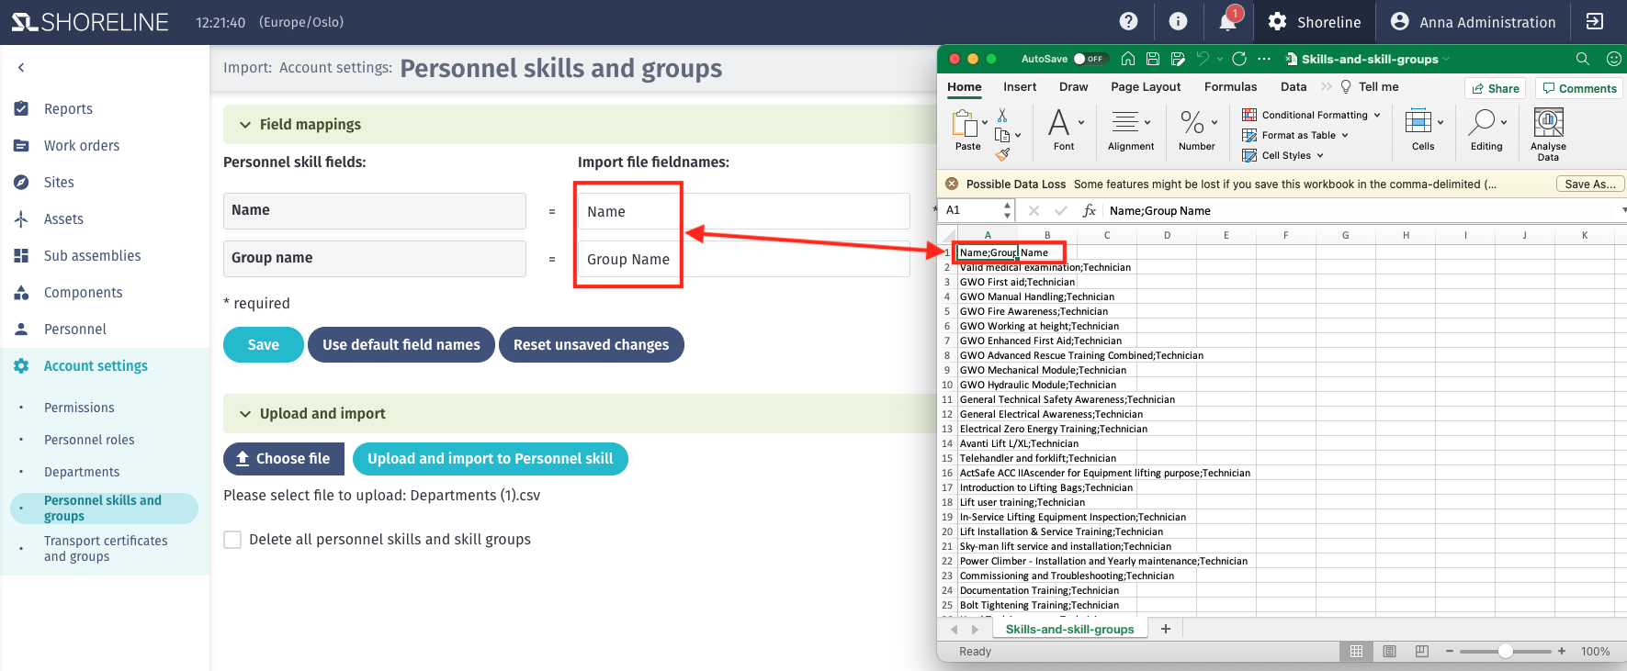Viewport: 1627px width, 671px height.
Task: Click the zoom in plus button
Action: click(x=1562, y=651)
